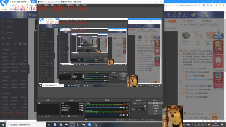Click the 停止推流 stop streaming button
The width and height of the screenshot is (226, 127).
(x=156, y=103)
